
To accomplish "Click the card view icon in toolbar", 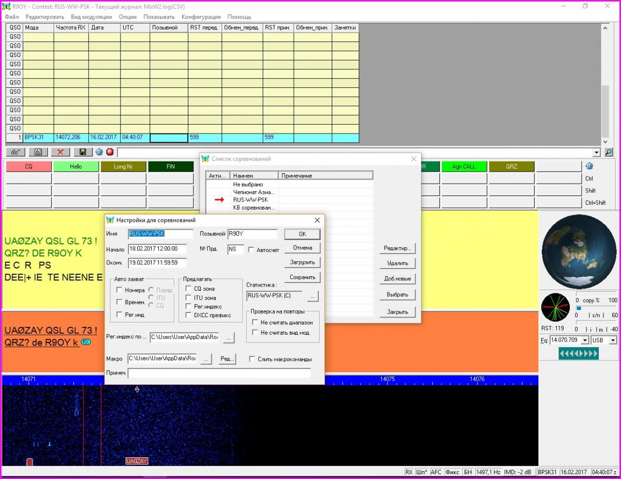I will pos(38,152).
